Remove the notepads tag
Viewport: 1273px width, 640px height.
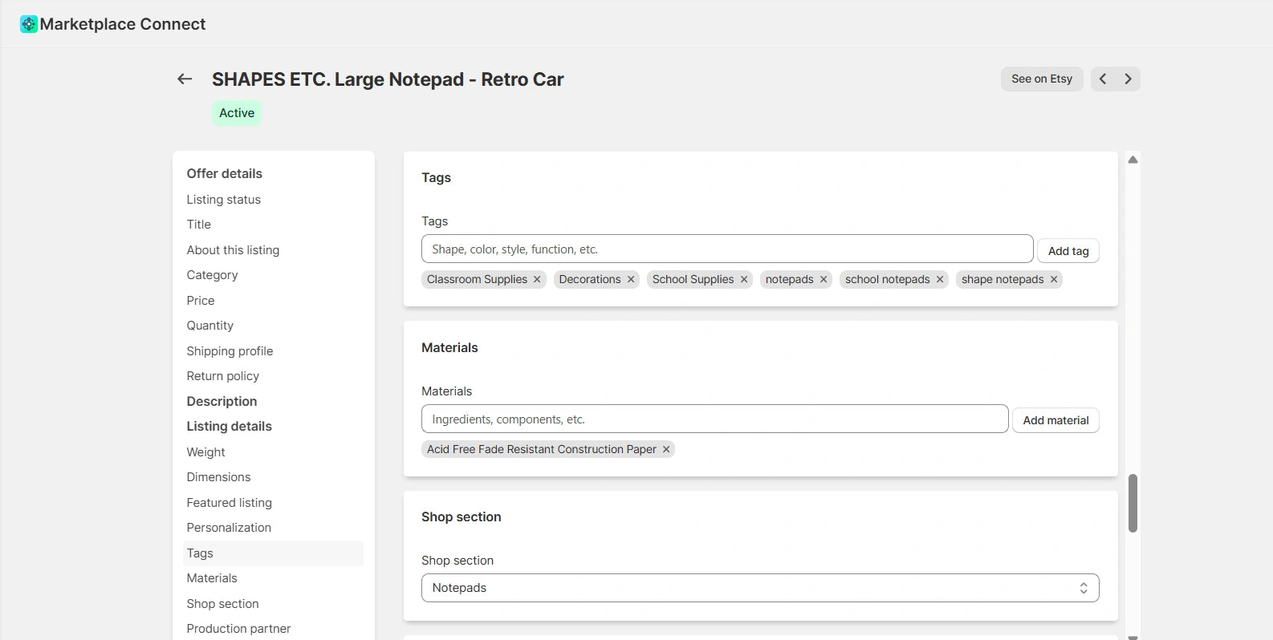[x=824, y=279]
